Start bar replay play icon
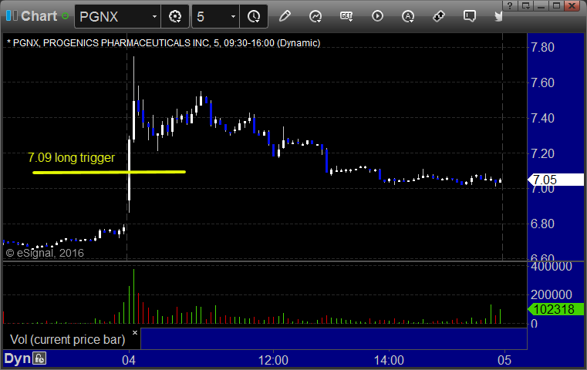Image resolution: width=587 pixels, height=370 pixels. pyautogui.click(x=377, y=16)
